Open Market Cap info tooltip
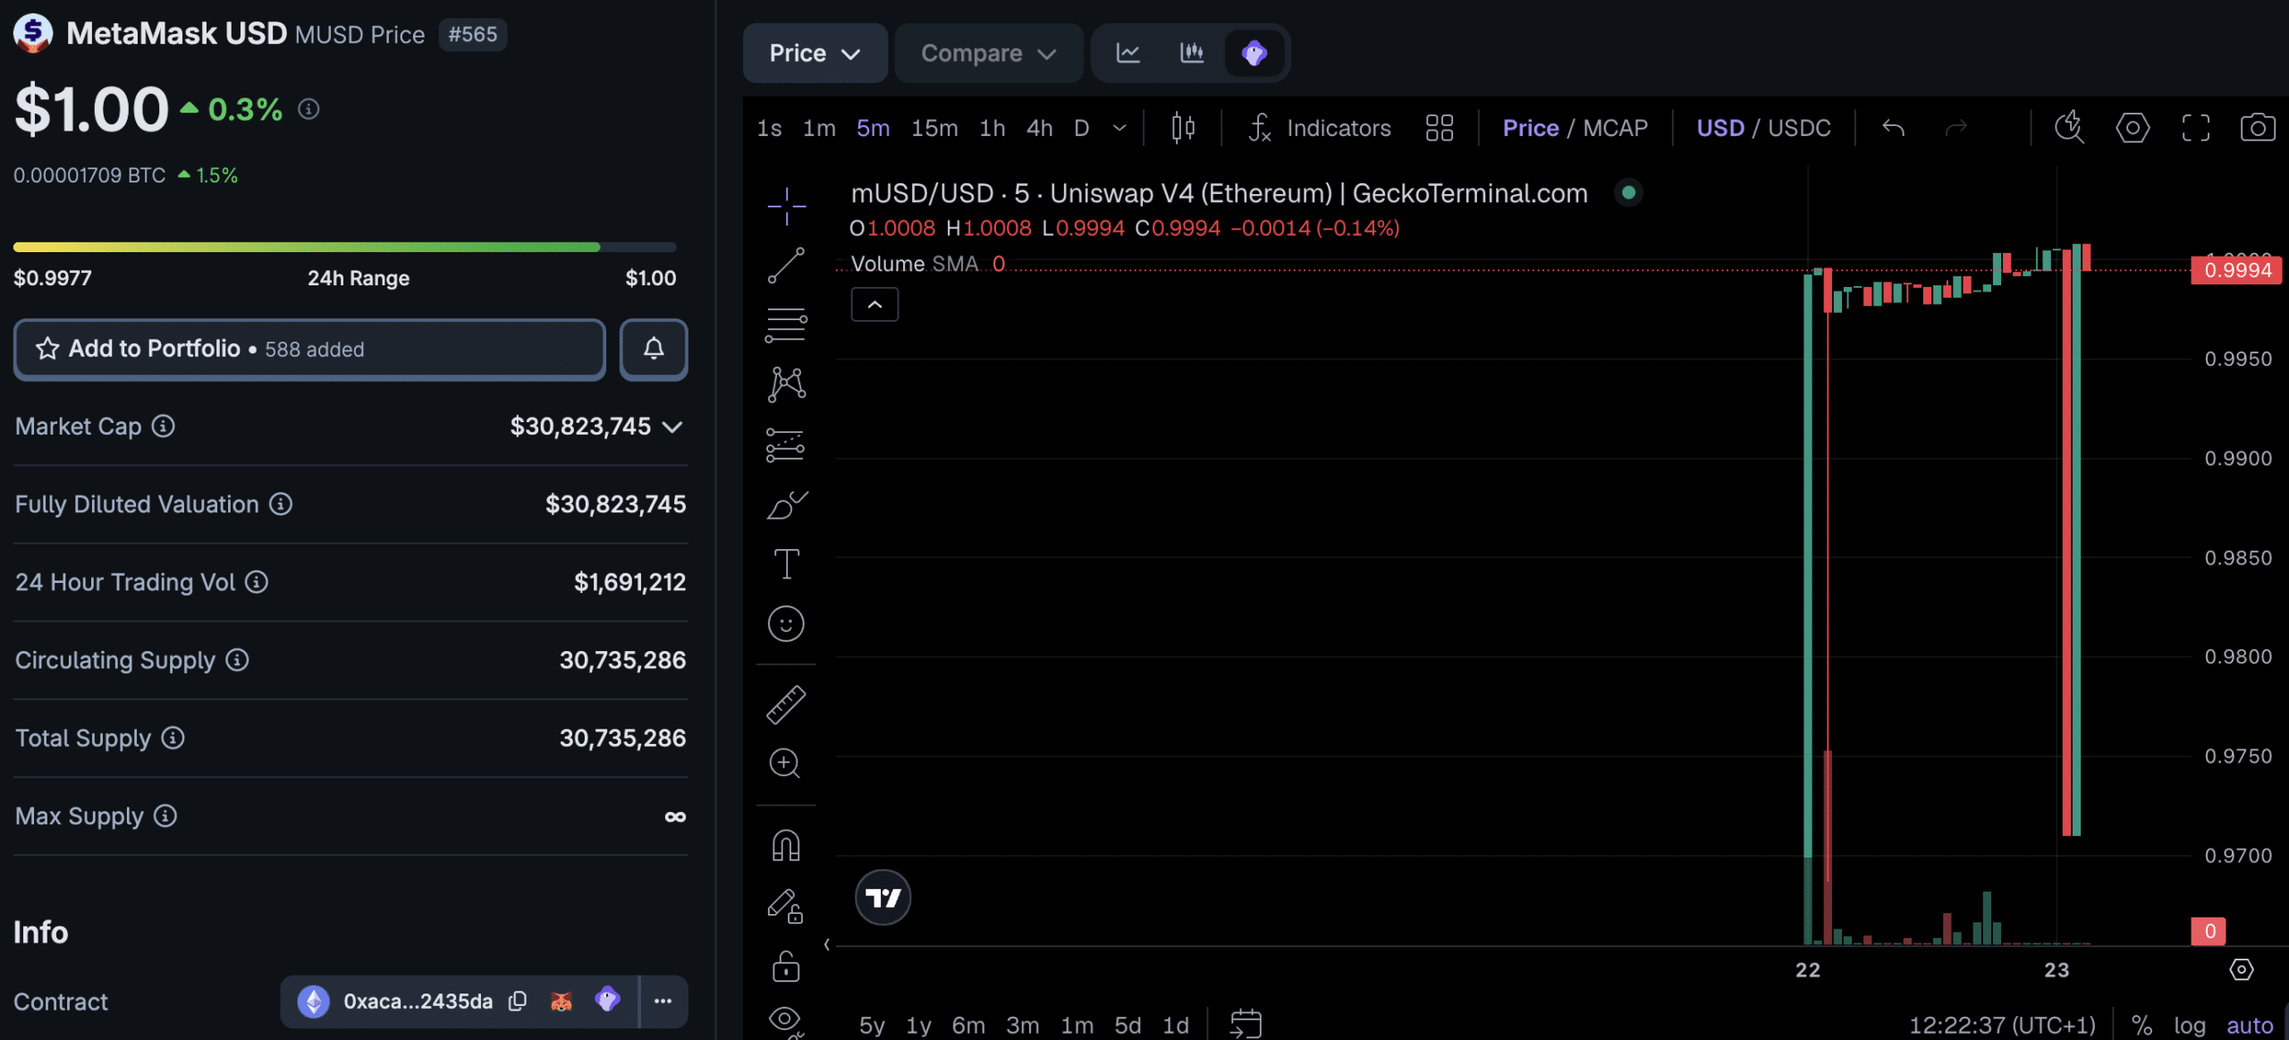Image resolution: width=2289 pixels, height=1040 pixels. click(163, 427)
